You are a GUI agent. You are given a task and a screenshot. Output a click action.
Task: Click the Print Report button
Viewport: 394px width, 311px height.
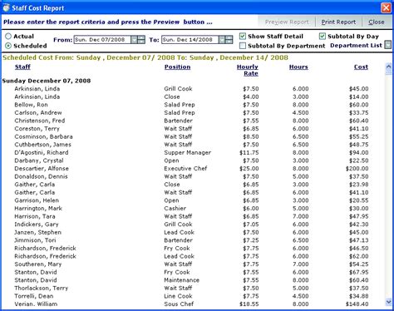[338, 22]
